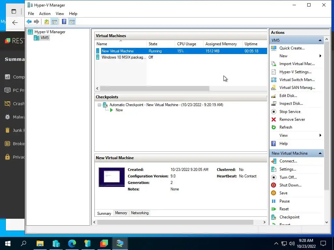Switch to the Summary tab
This screenshot has width=334, height=250.
click(104, 214)
